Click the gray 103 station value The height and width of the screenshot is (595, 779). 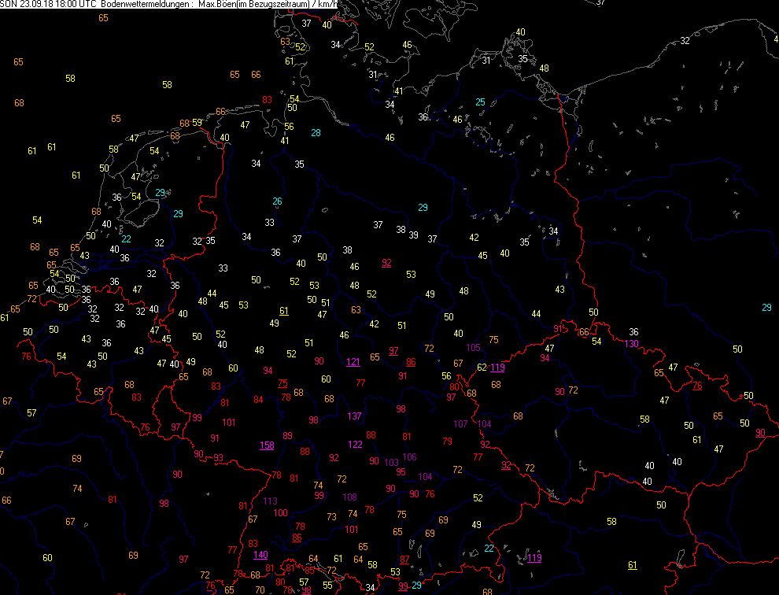pos(391,462)
